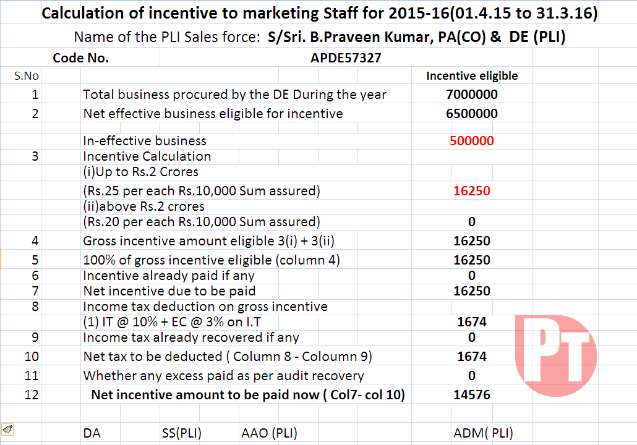Select the 'Incentive Calculation' cell
This screenshot has width=637, height=445.
coord(147,156)
